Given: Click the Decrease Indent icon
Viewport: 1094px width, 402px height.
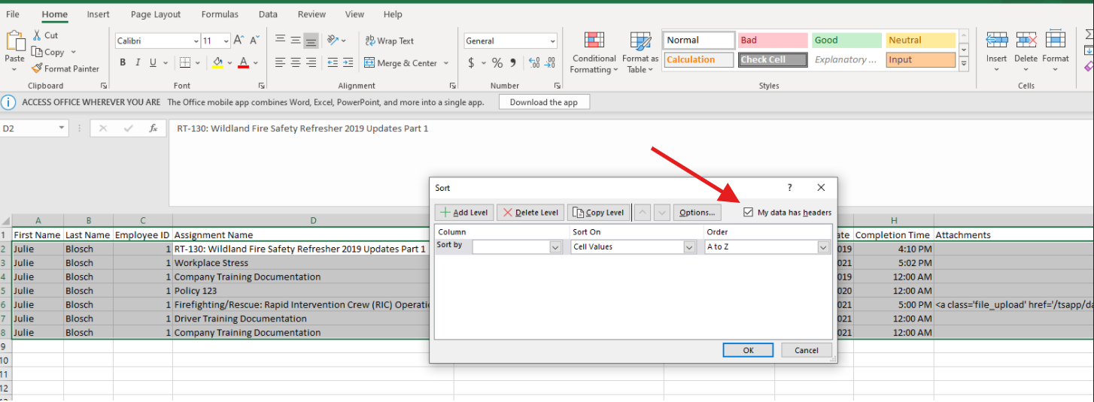Looking at the screenshot, I should tap(332, 63).
